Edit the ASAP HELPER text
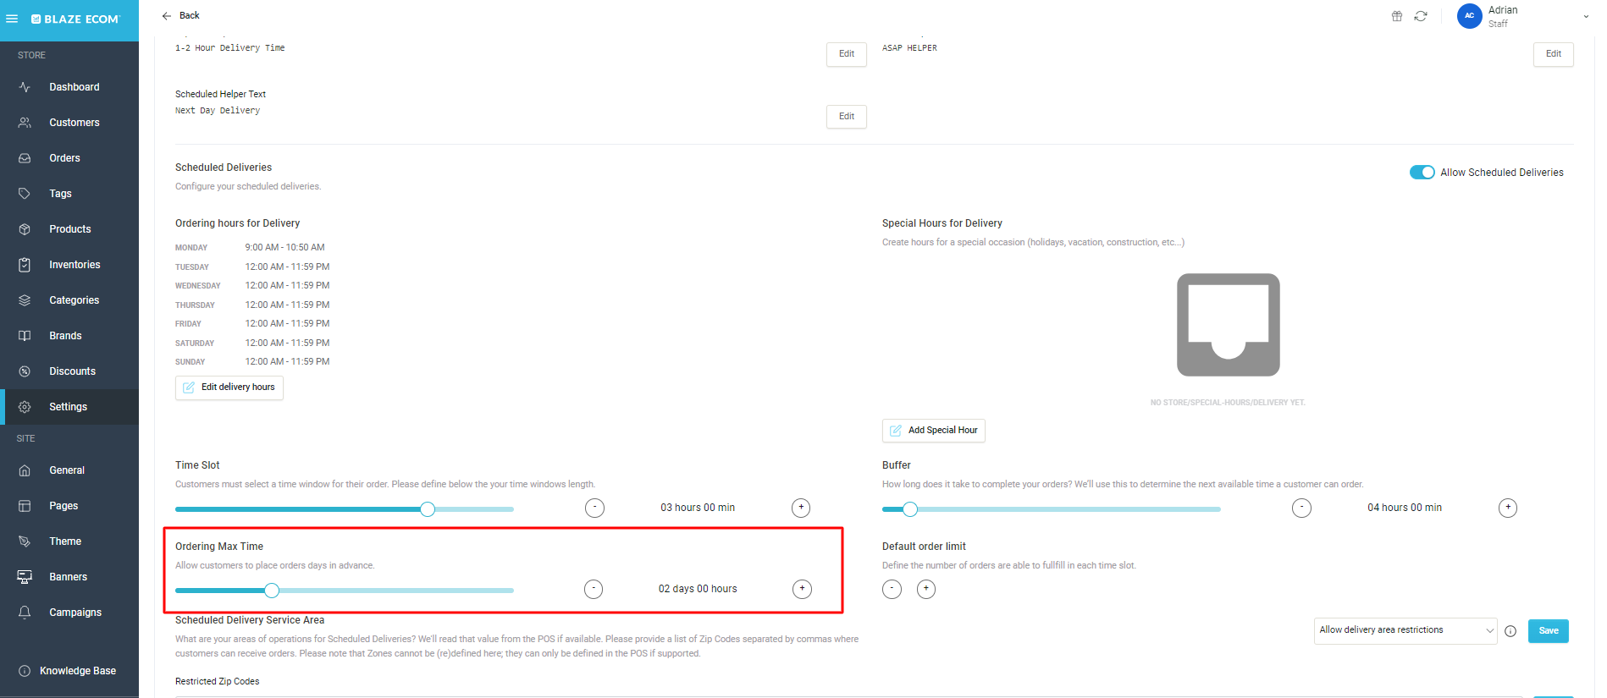The height and width of the screenshot is (698, 1607). click(1554, 54)
